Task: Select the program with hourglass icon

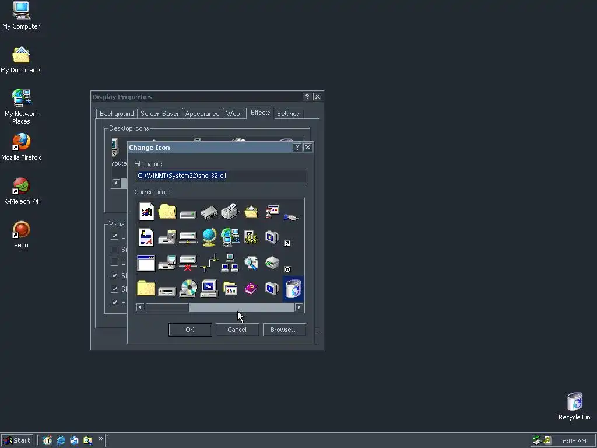Action: [272, 211]
